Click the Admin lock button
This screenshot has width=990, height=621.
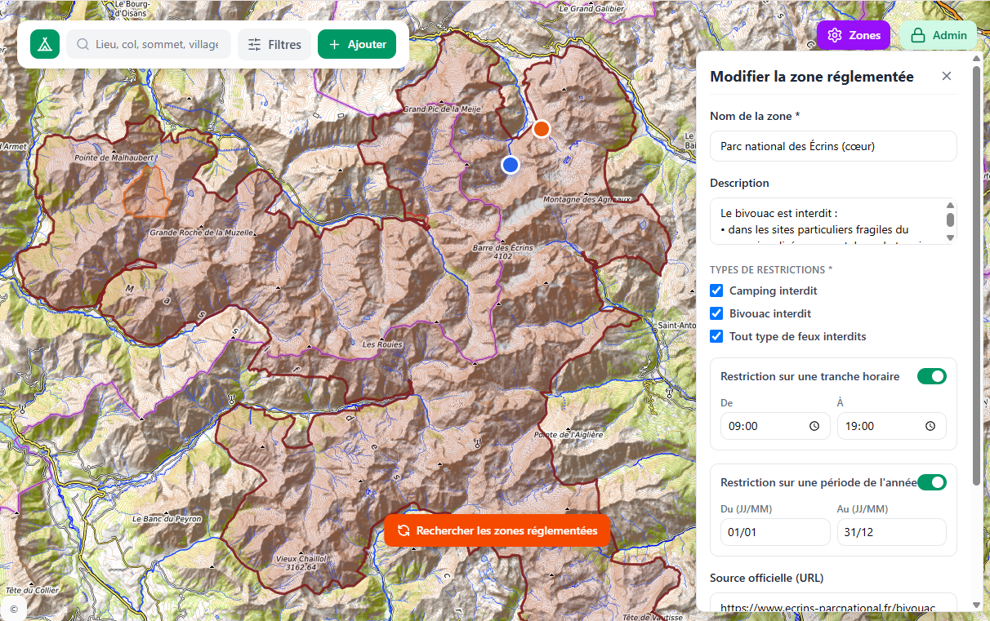tap(939, 35)
